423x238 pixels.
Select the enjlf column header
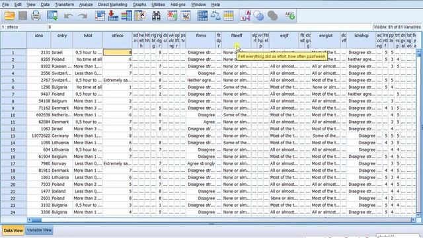click(284, 40)
